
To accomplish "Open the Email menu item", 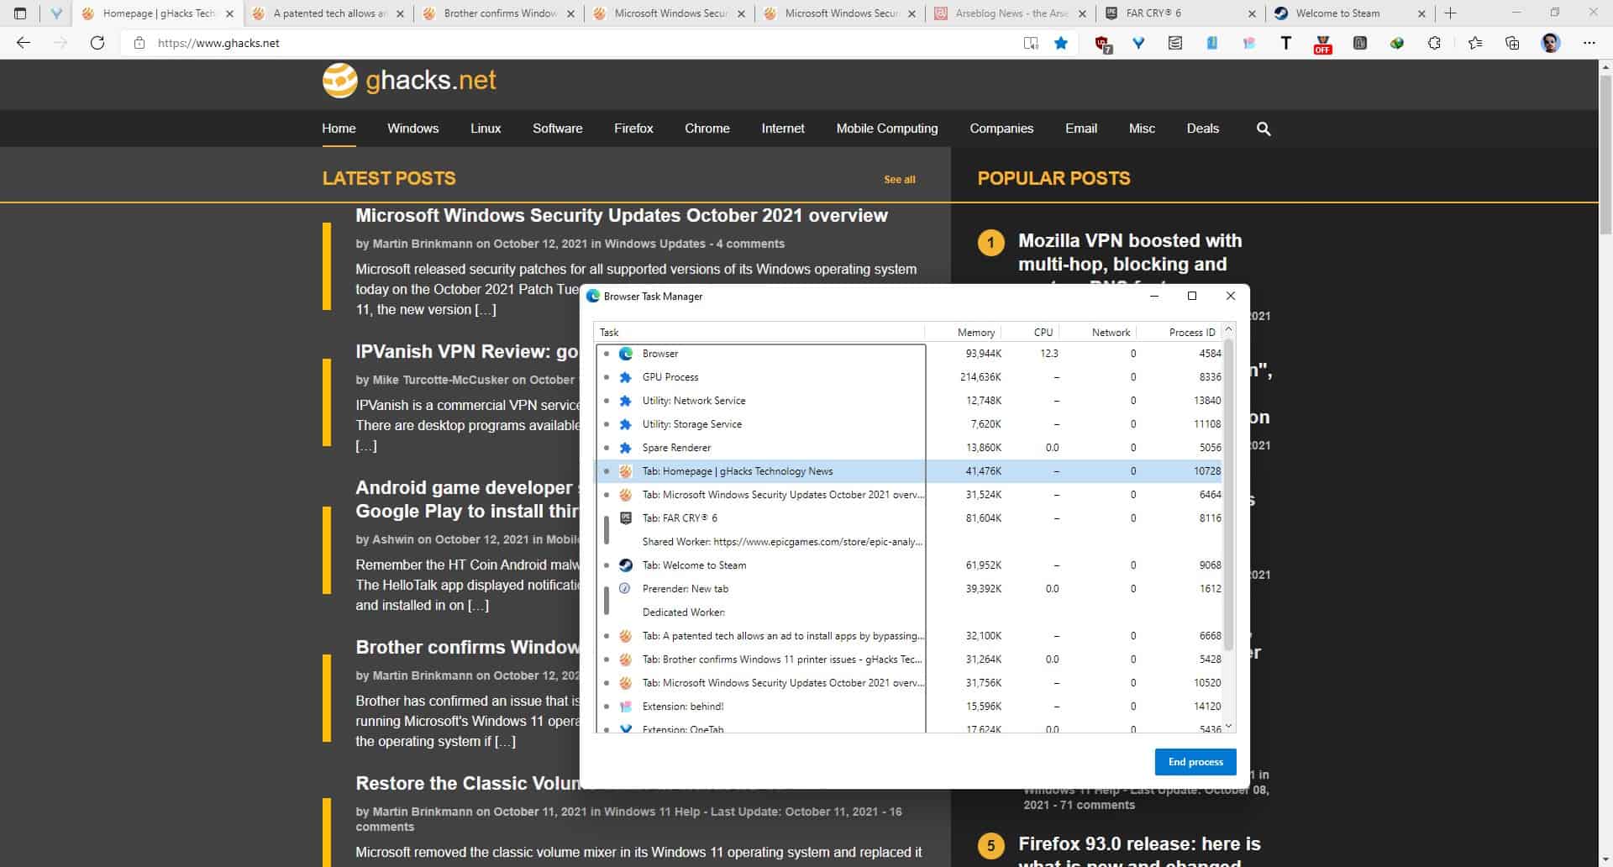I will coord(1081,129).
